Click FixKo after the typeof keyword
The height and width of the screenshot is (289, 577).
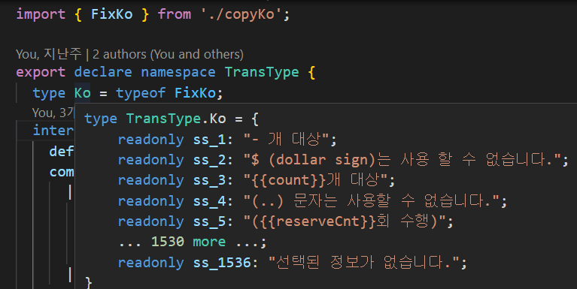195,93
